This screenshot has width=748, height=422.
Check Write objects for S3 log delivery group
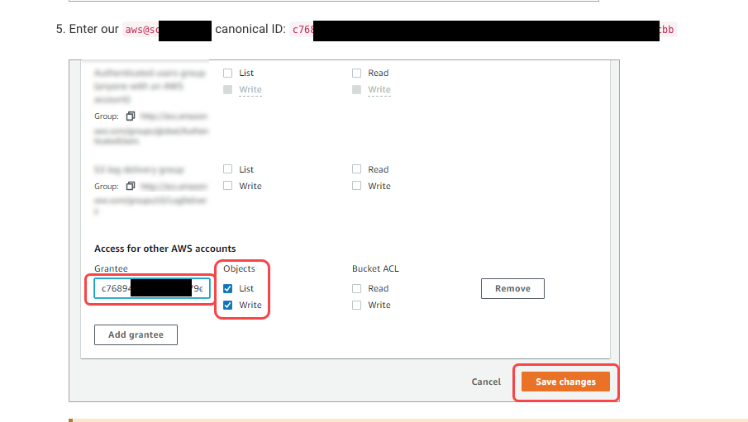[x=227, y=186]
